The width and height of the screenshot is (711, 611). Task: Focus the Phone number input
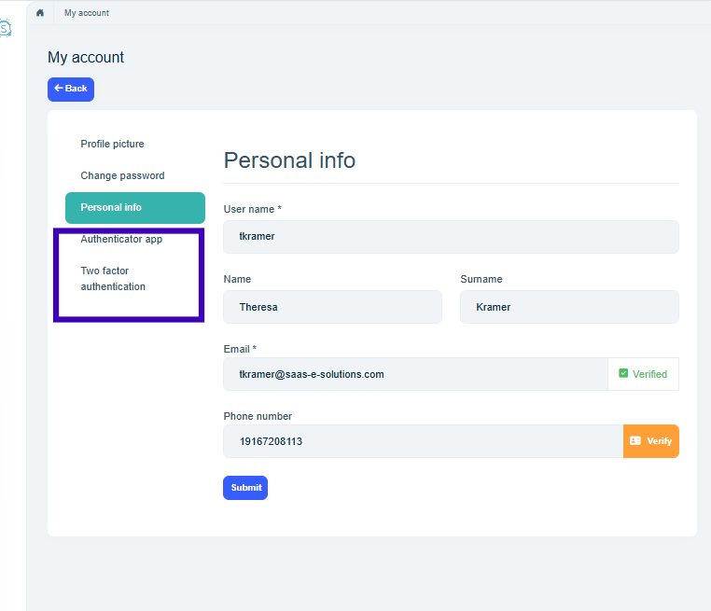click(x=423, y=441)
